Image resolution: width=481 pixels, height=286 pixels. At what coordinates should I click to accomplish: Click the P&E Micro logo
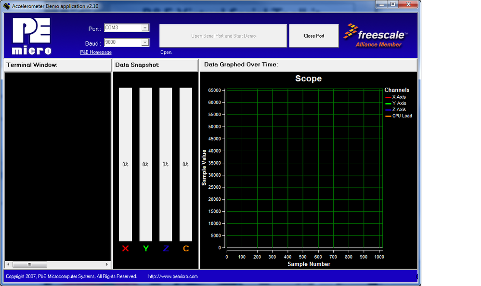pos(32,36)
